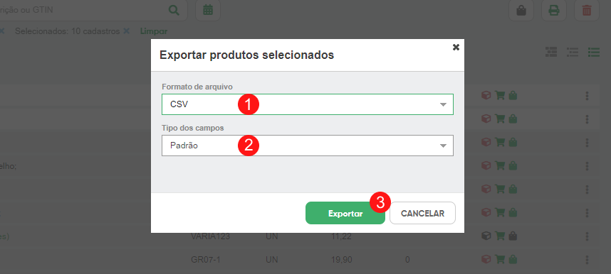This screenshot has width=611, height=274.
Task: Click the Limpar link
Action: [x=154, y=31]
